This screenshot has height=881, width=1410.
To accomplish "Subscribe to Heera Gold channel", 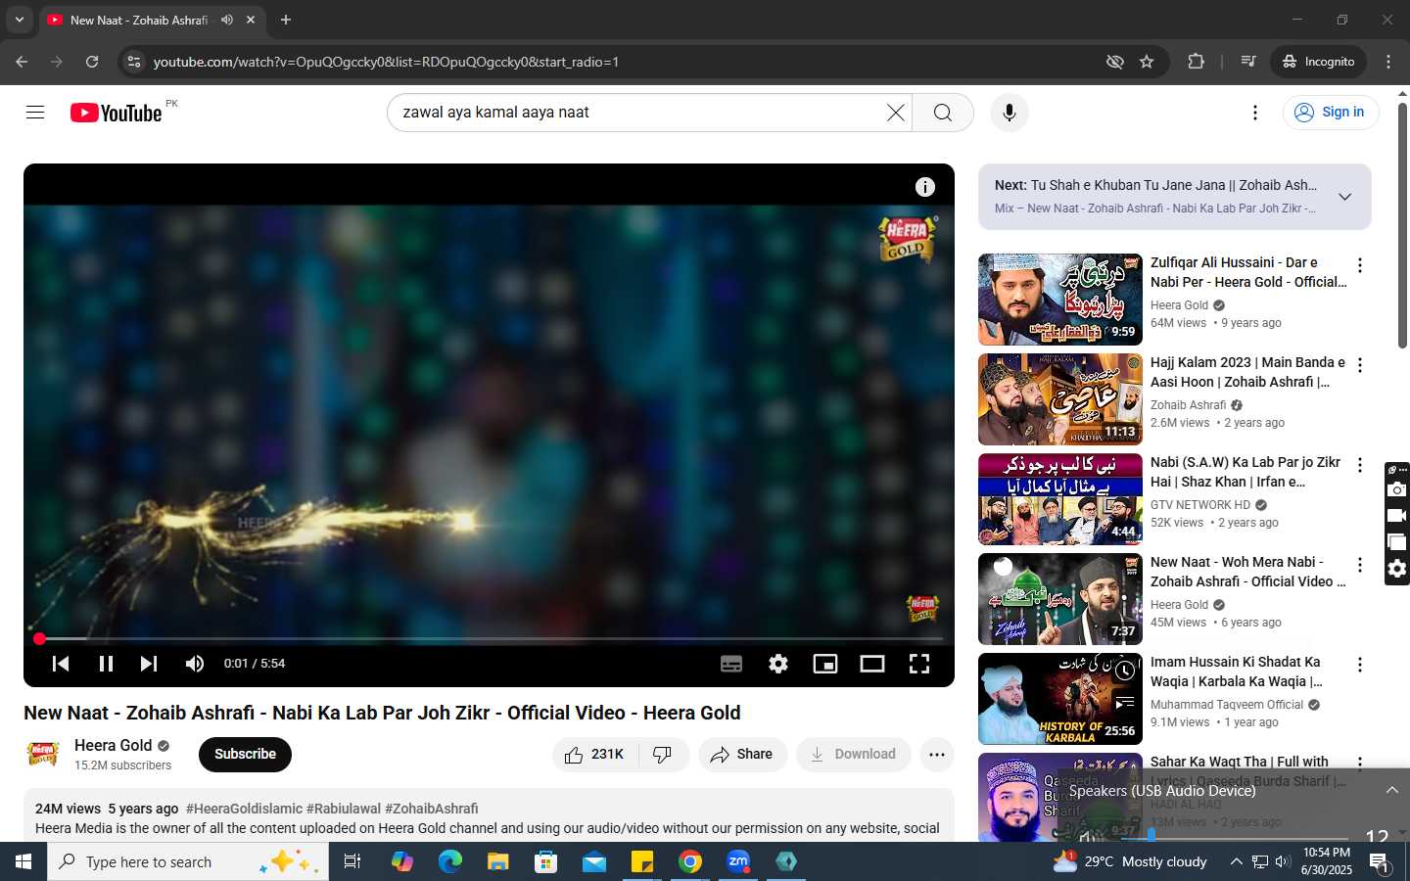I will tap(245, 755).
